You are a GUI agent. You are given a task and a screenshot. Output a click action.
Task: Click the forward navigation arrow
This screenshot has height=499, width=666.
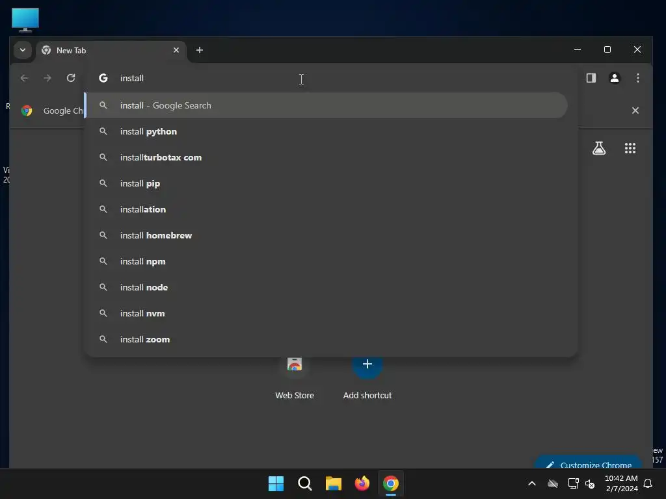coord(47,78)
